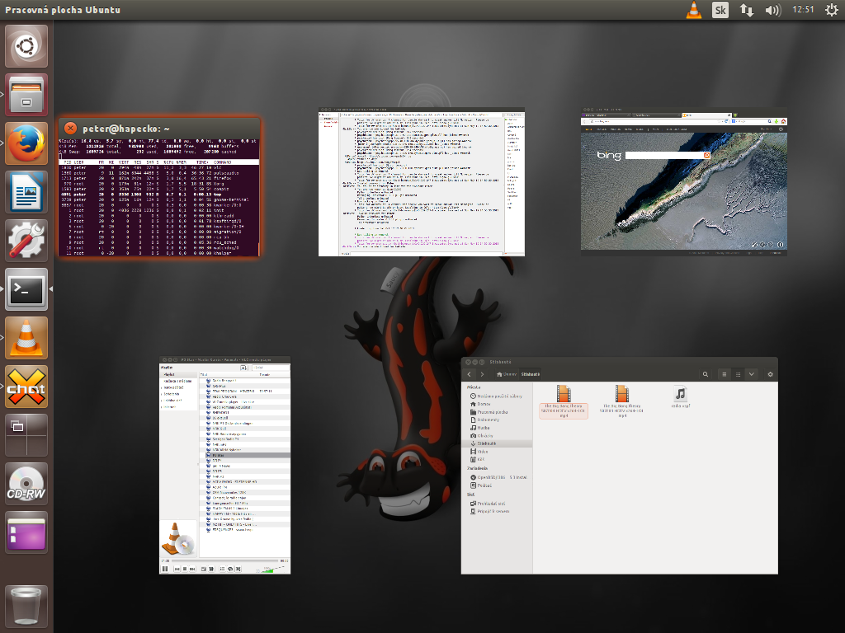Click the search field in VLC playlist
845x633 pixels.
point(270,368)
